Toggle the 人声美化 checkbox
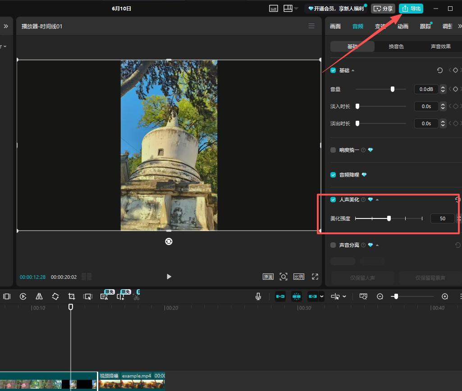462x391 pixels. point(333,200)
